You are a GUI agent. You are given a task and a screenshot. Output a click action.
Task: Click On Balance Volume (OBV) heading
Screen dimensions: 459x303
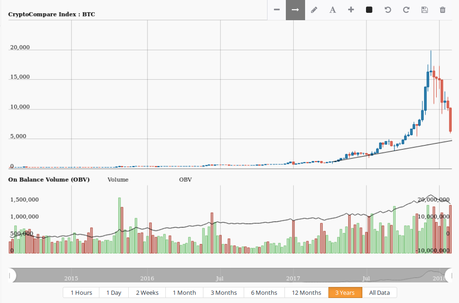coord(49,179)
